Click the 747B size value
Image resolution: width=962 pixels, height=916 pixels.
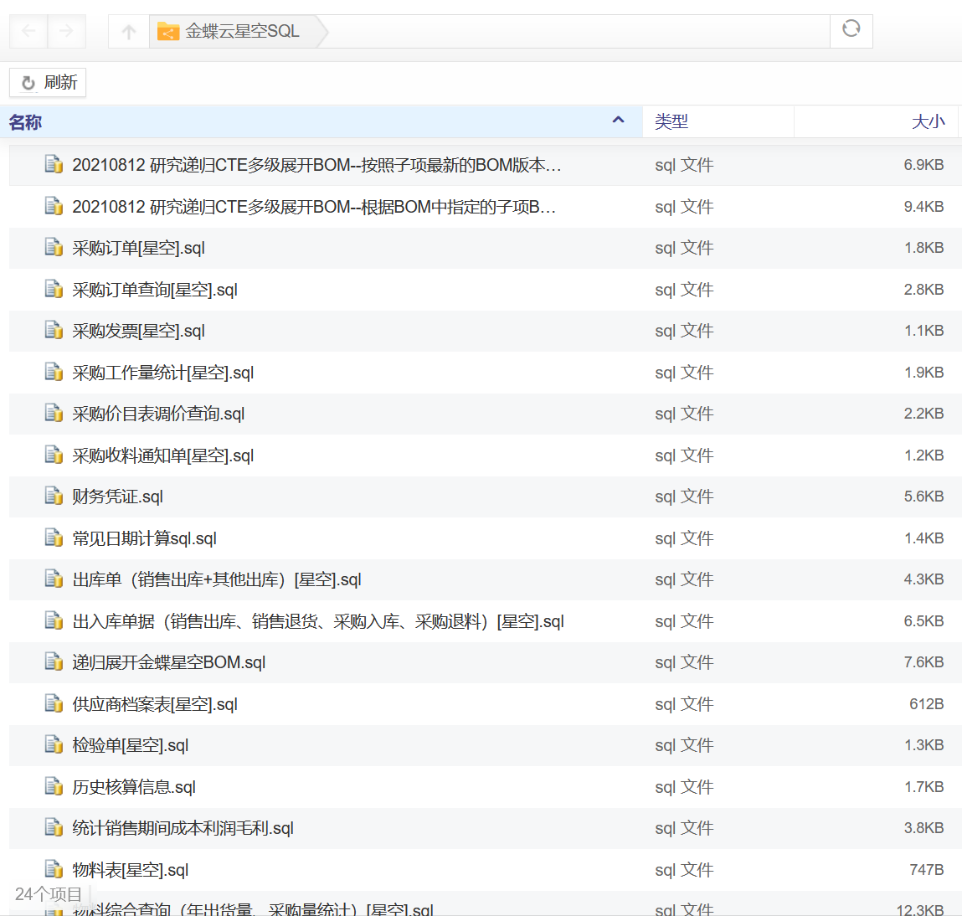(x=926, y=869)
